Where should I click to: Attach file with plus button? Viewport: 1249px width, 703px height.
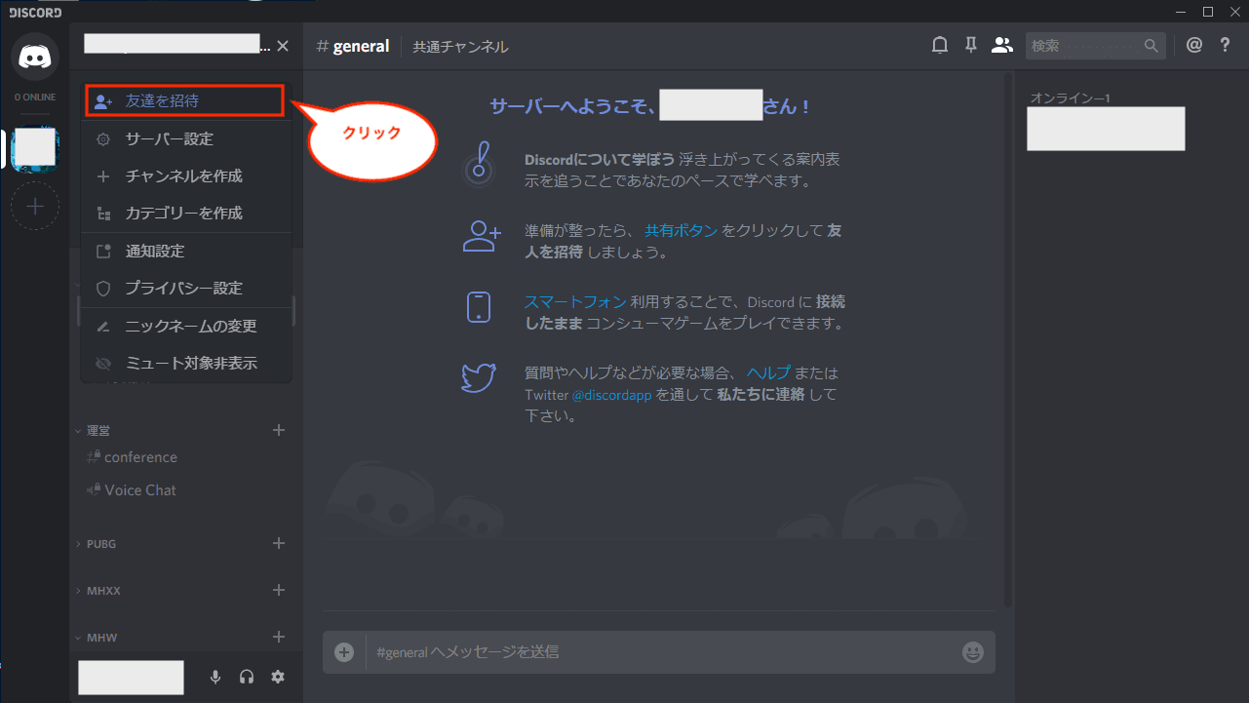[344, 652]
